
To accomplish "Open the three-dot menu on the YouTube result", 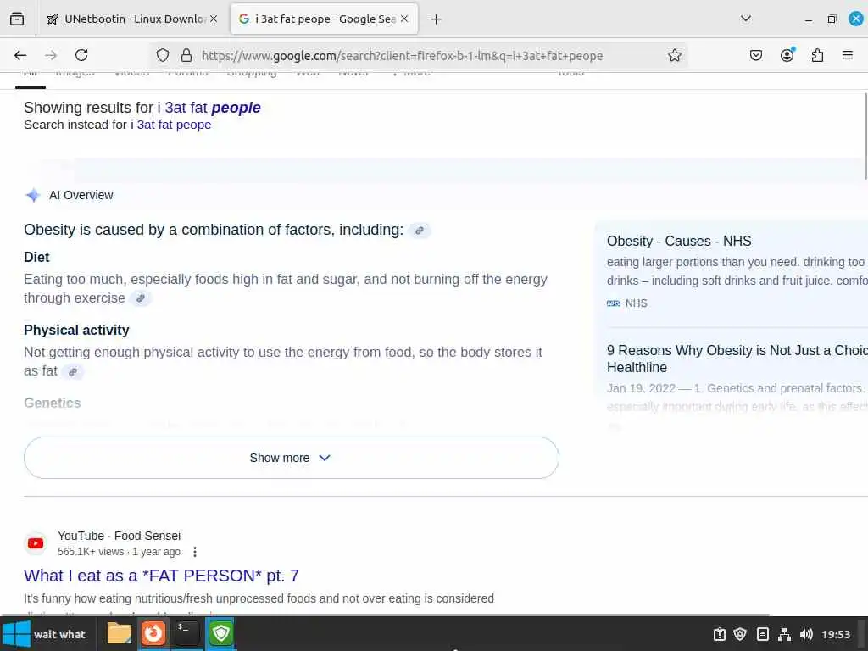I will (195, 552).
